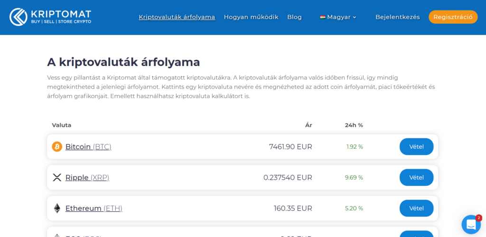The width and height of the screenshot is (486, 237).
Task: Click the Ethereum price 160.35 EUR
Action: (293, 208)
